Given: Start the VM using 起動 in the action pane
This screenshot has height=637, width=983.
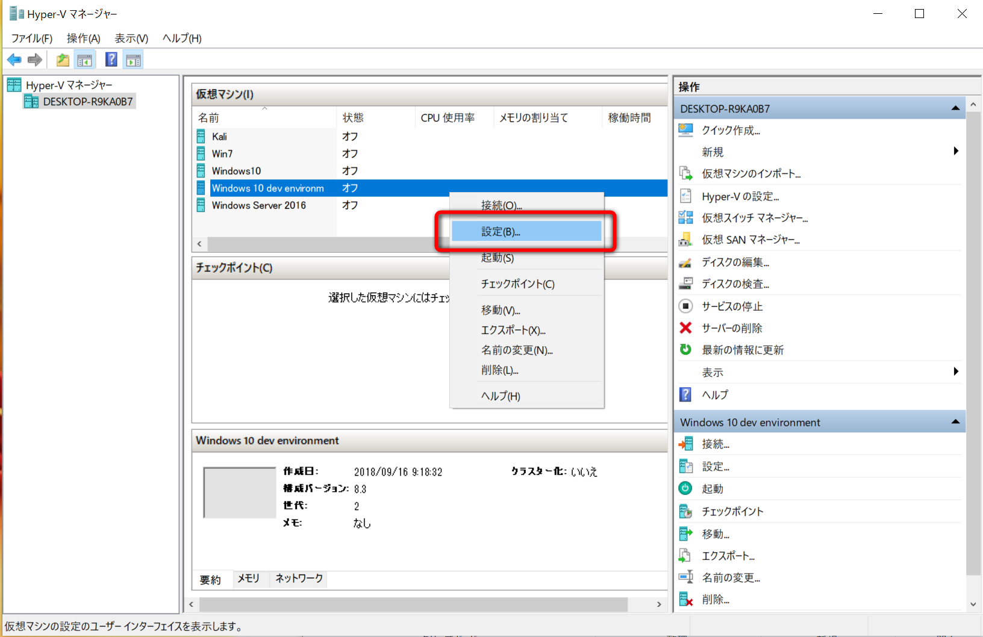Looking at the screenshot, I should point(713,488).
